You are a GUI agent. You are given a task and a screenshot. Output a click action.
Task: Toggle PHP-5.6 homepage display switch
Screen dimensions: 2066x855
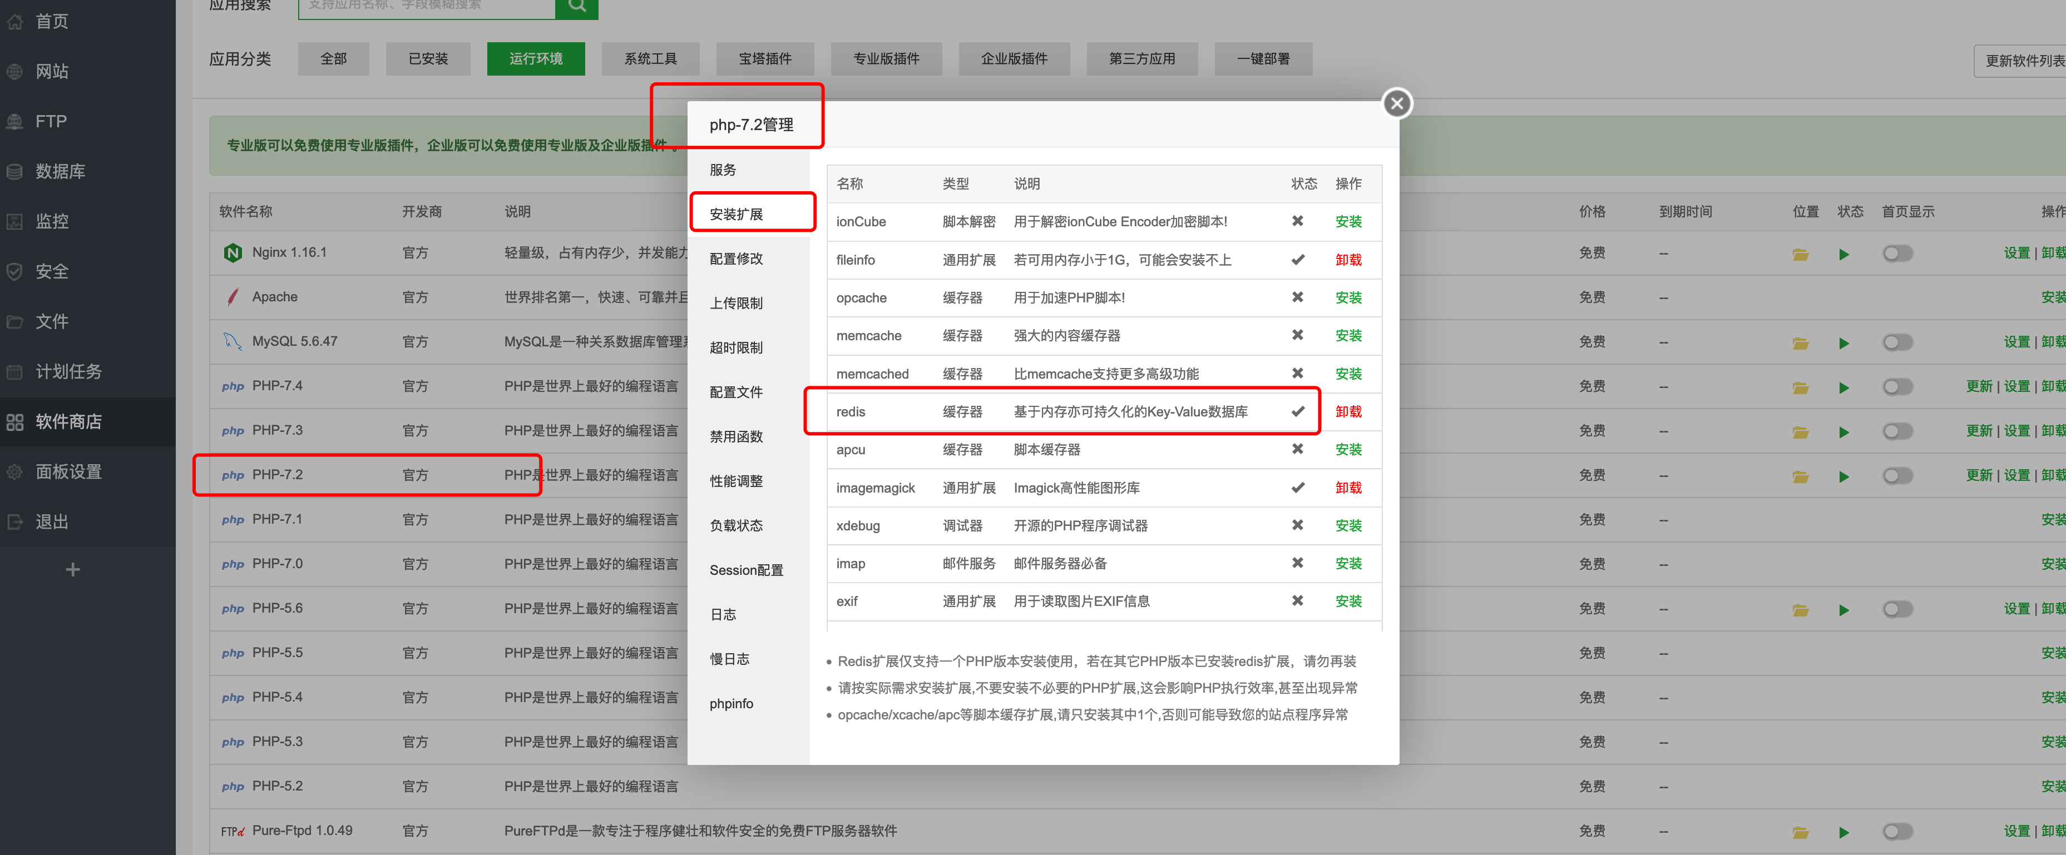pos(1897,609)
